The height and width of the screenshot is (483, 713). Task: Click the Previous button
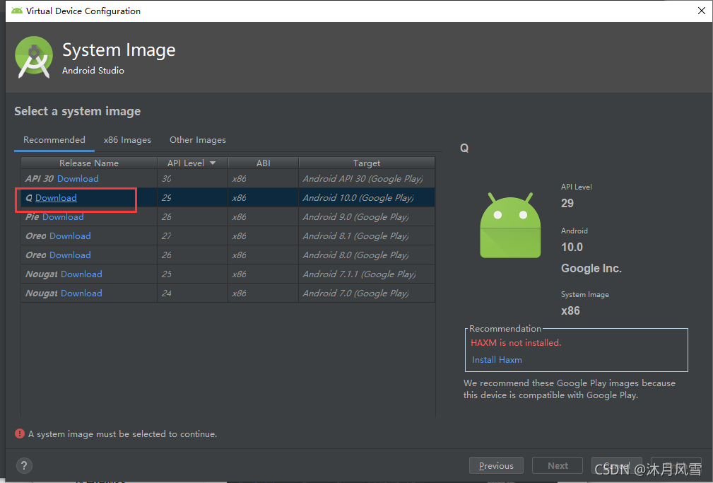[496, 466]
